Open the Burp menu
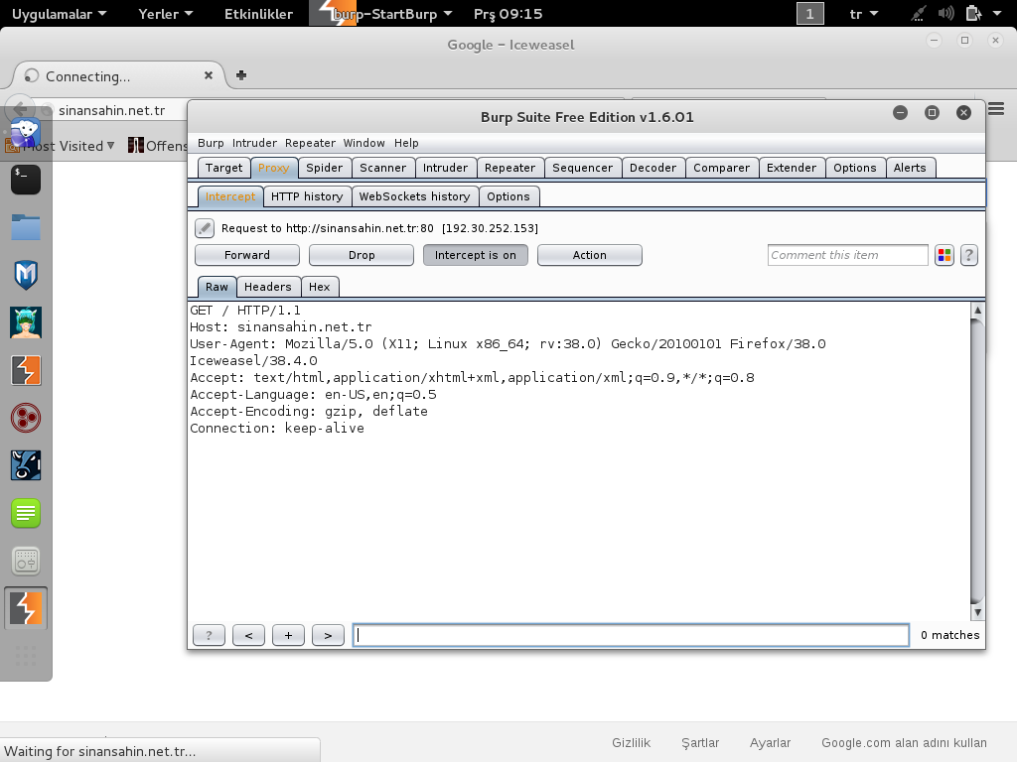Screen dimensions: 1017x762 point(211,143)
